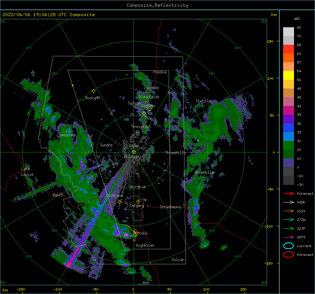Pick the purple 39-36 dBZ swatch

click(288, 119)
